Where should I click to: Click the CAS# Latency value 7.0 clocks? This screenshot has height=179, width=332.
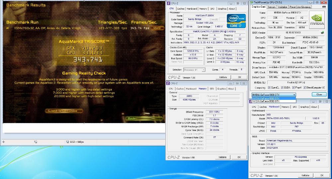(214, 119)
